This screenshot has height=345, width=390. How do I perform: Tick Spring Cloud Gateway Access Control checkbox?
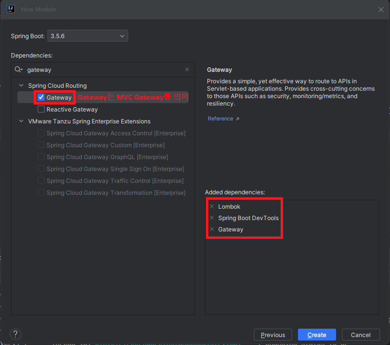(x=41, y=133)
